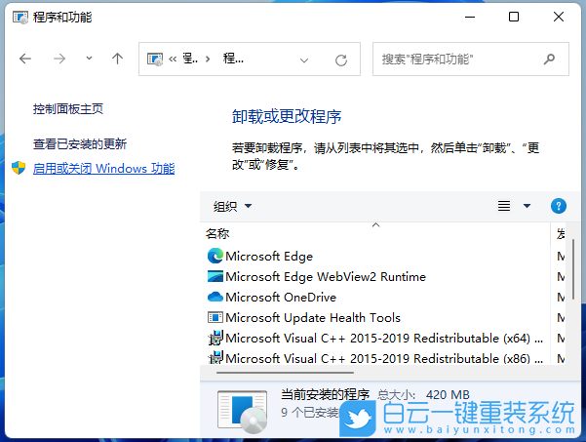This screenshot has height=442, width=586.
Task: Expand the address bar history dropdown
Action: pyautogui.click(x=304, y=60)
